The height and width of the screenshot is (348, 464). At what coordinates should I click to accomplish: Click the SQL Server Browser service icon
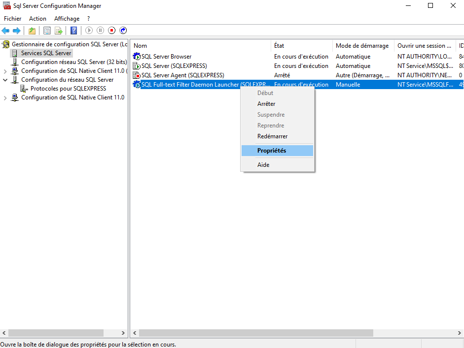tap(137, 57)
